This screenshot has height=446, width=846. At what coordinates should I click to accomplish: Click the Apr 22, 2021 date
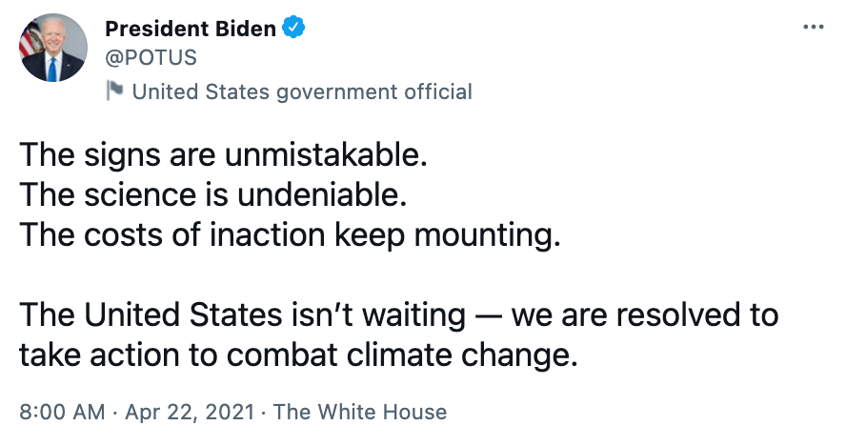pos(190,412)
